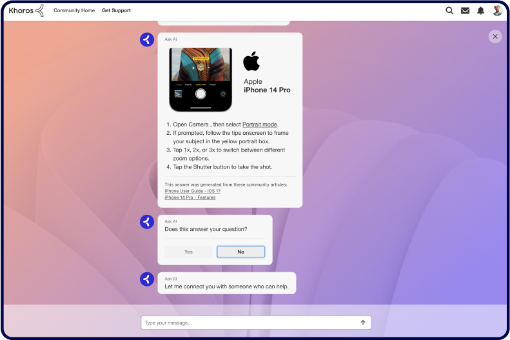The width and height of the screenshot is (510, 340).
Task: Open the Get Support menu item
Action: (117, 10)
